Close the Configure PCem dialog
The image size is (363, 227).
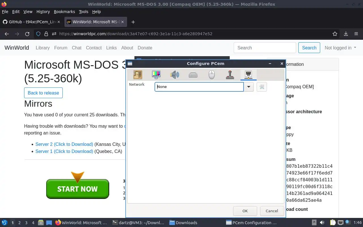282,64
